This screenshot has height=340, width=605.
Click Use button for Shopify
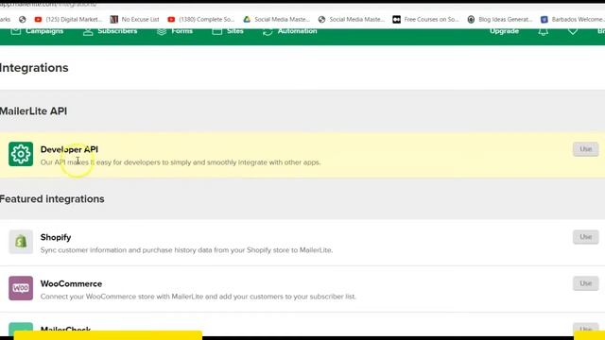pos(585,237)
